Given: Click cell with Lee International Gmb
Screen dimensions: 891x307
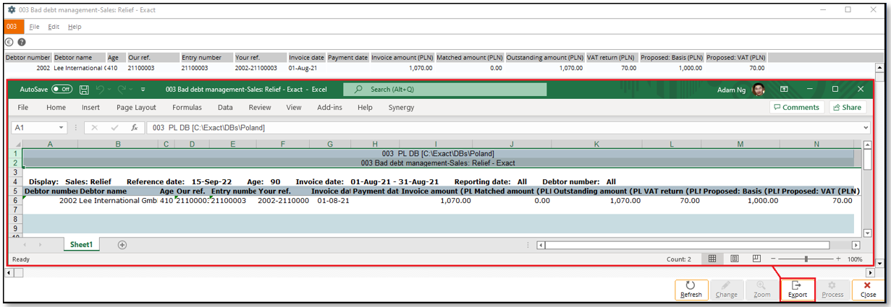Looking at the screenshot, I should coord(118,200).
